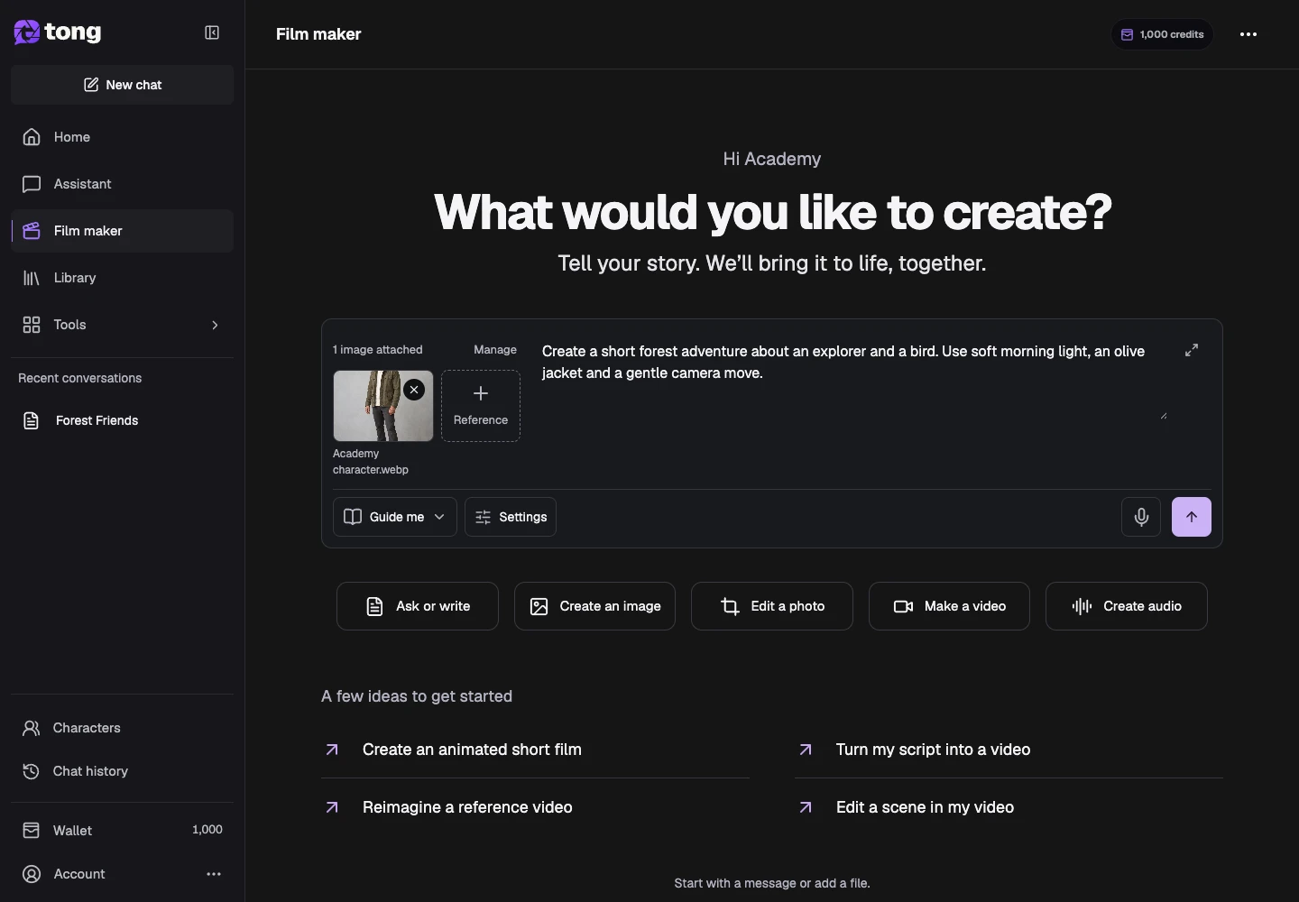The width and height of the screenshot is (1299, 902).
Task: Choose Make a video
Action: point(949,606)
